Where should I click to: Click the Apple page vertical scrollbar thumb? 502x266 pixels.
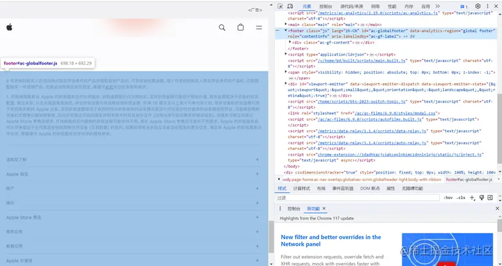point(271,237)
